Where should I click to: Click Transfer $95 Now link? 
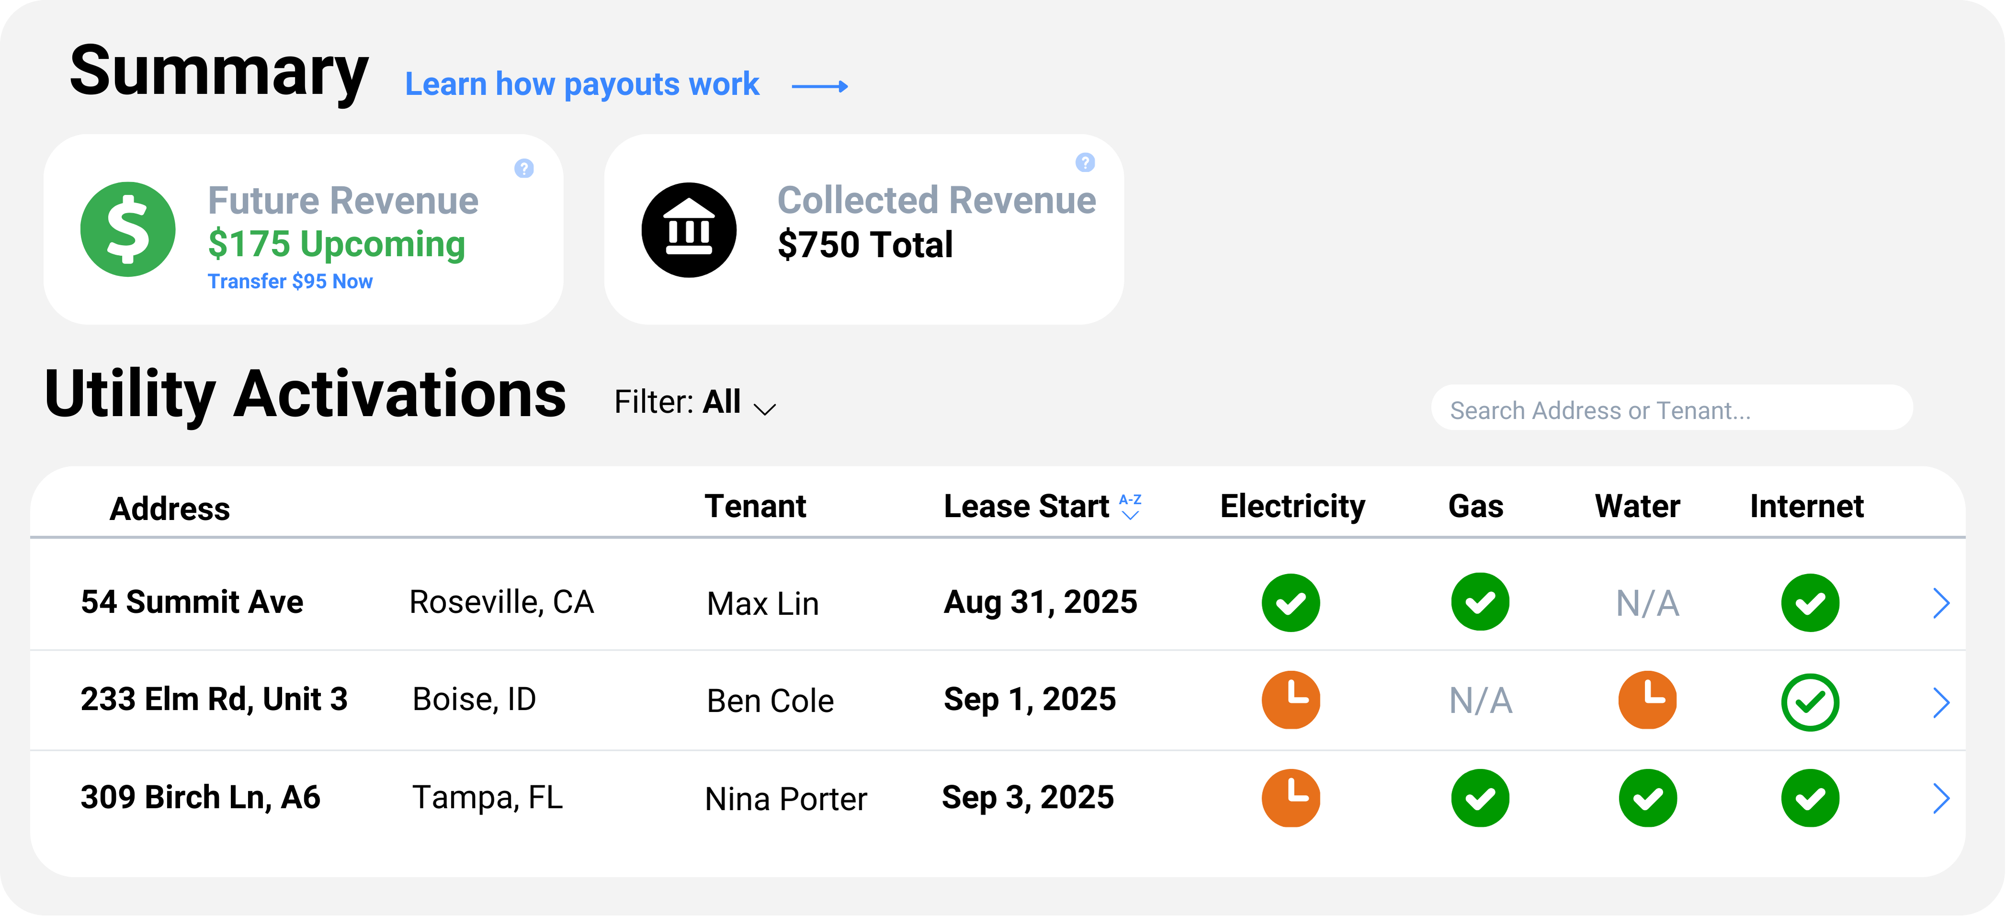coord(290,281)
